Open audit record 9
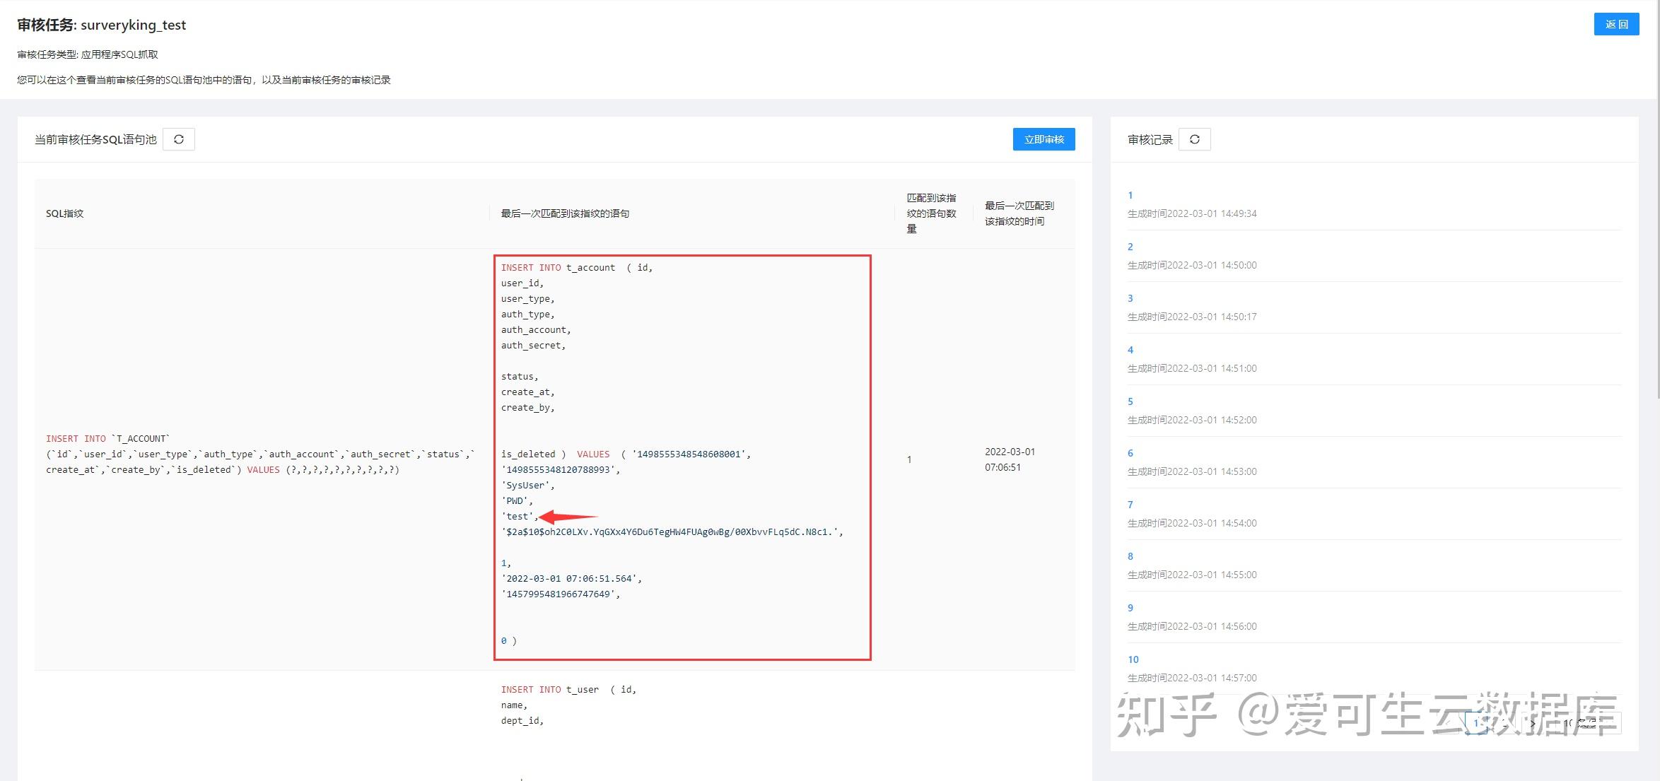The image size is (1660, 781). tap(1130, 607)
